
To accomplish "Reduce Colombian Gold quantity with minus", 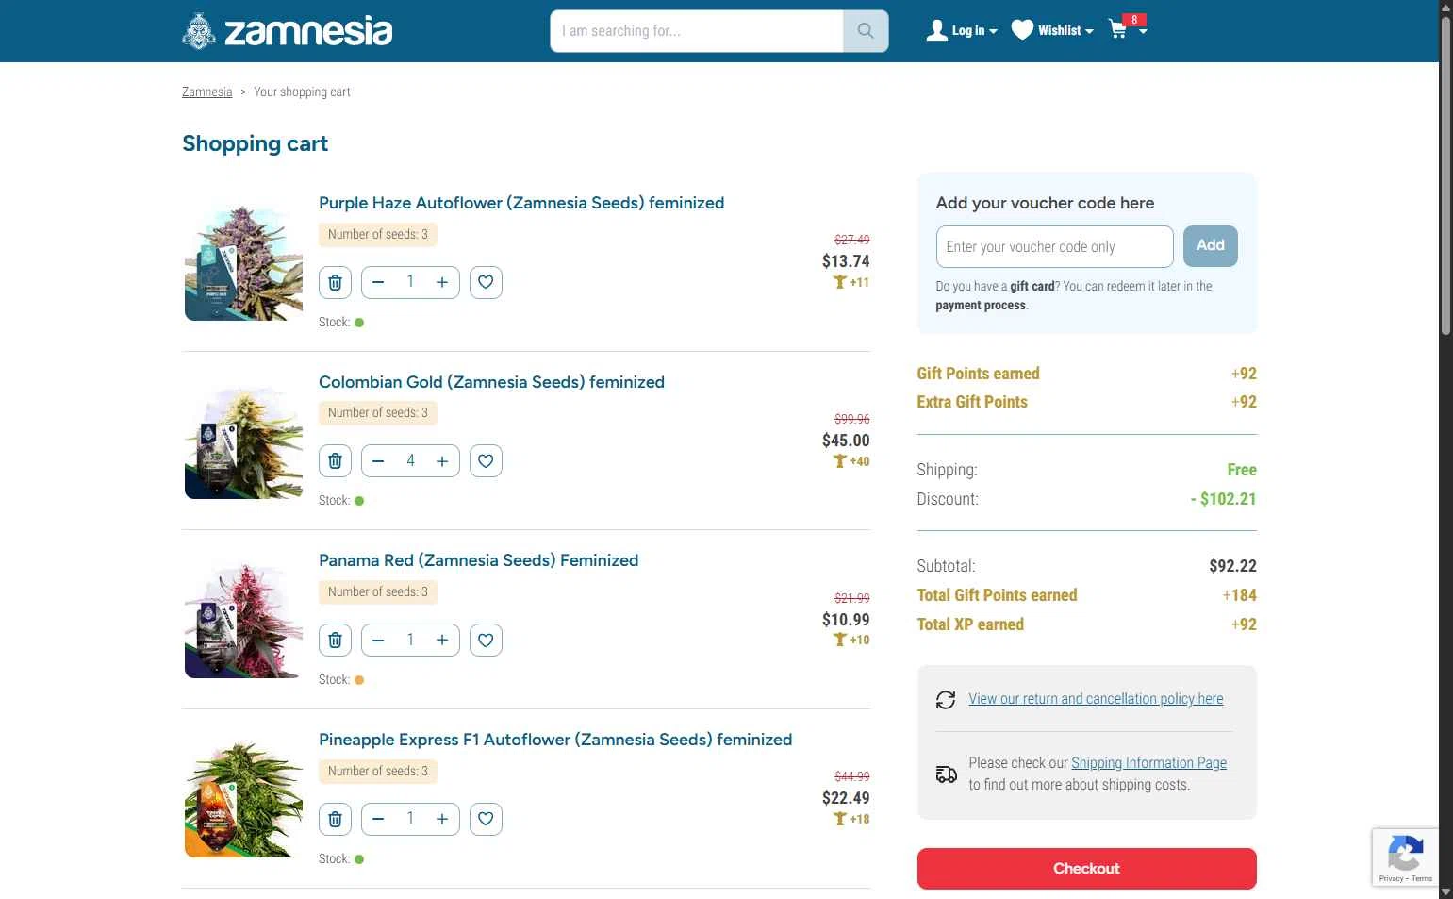I will (378, 461).
